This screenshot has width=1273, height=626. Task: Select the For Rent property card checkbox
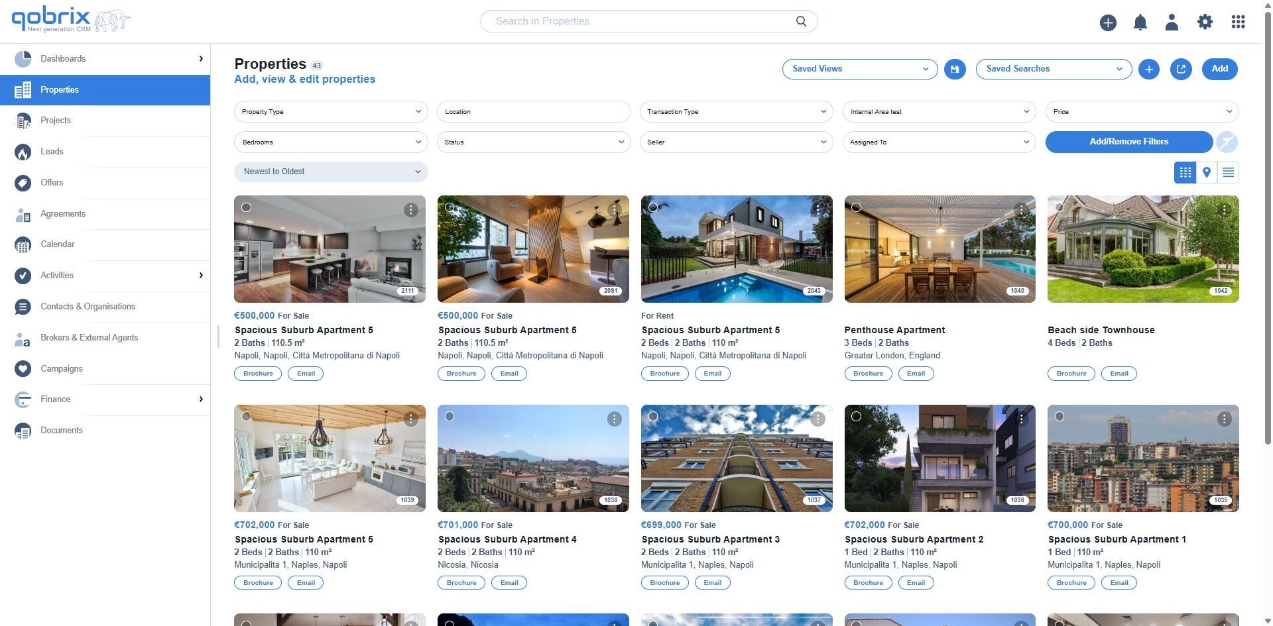pos(653,207)
